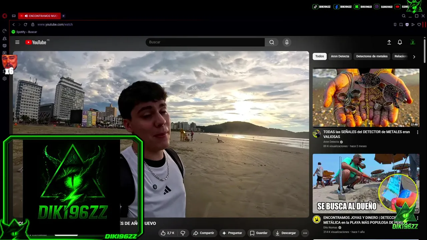Open YouTube upload create icon
Image resolution: width=427 pixels, height=240 pixels.
389,42
